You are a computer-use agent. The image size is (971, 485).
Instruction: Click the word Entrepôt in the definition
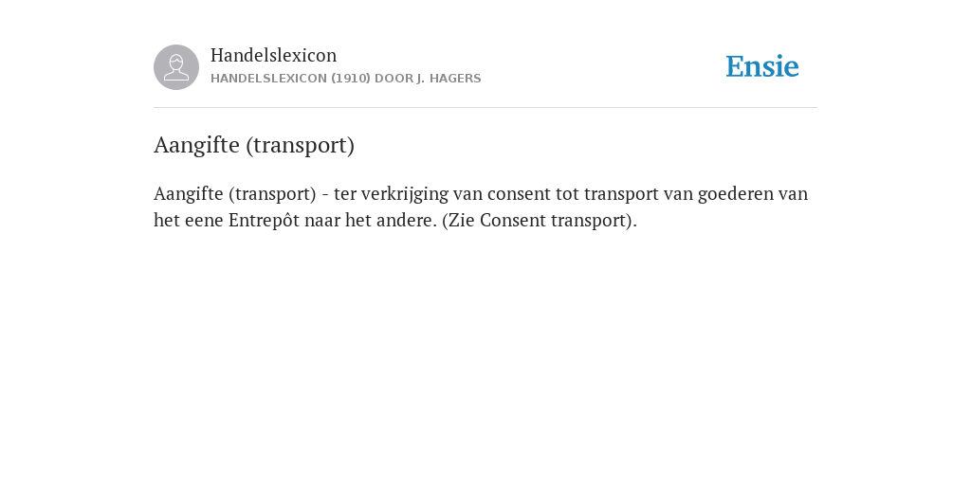pos(264,220)
